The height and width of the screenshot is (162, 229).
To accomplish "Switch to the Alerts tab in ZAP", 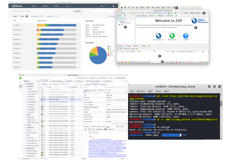I will pyautogui.click(x=136, y=46).
